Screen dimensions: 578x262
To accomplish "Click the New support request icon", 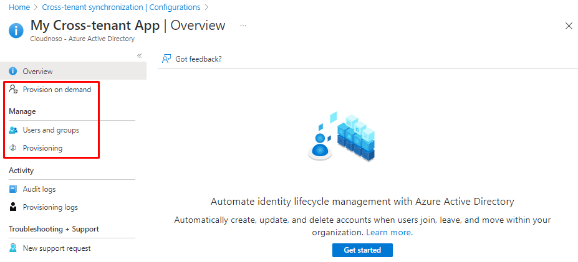I will coord(13,248).
